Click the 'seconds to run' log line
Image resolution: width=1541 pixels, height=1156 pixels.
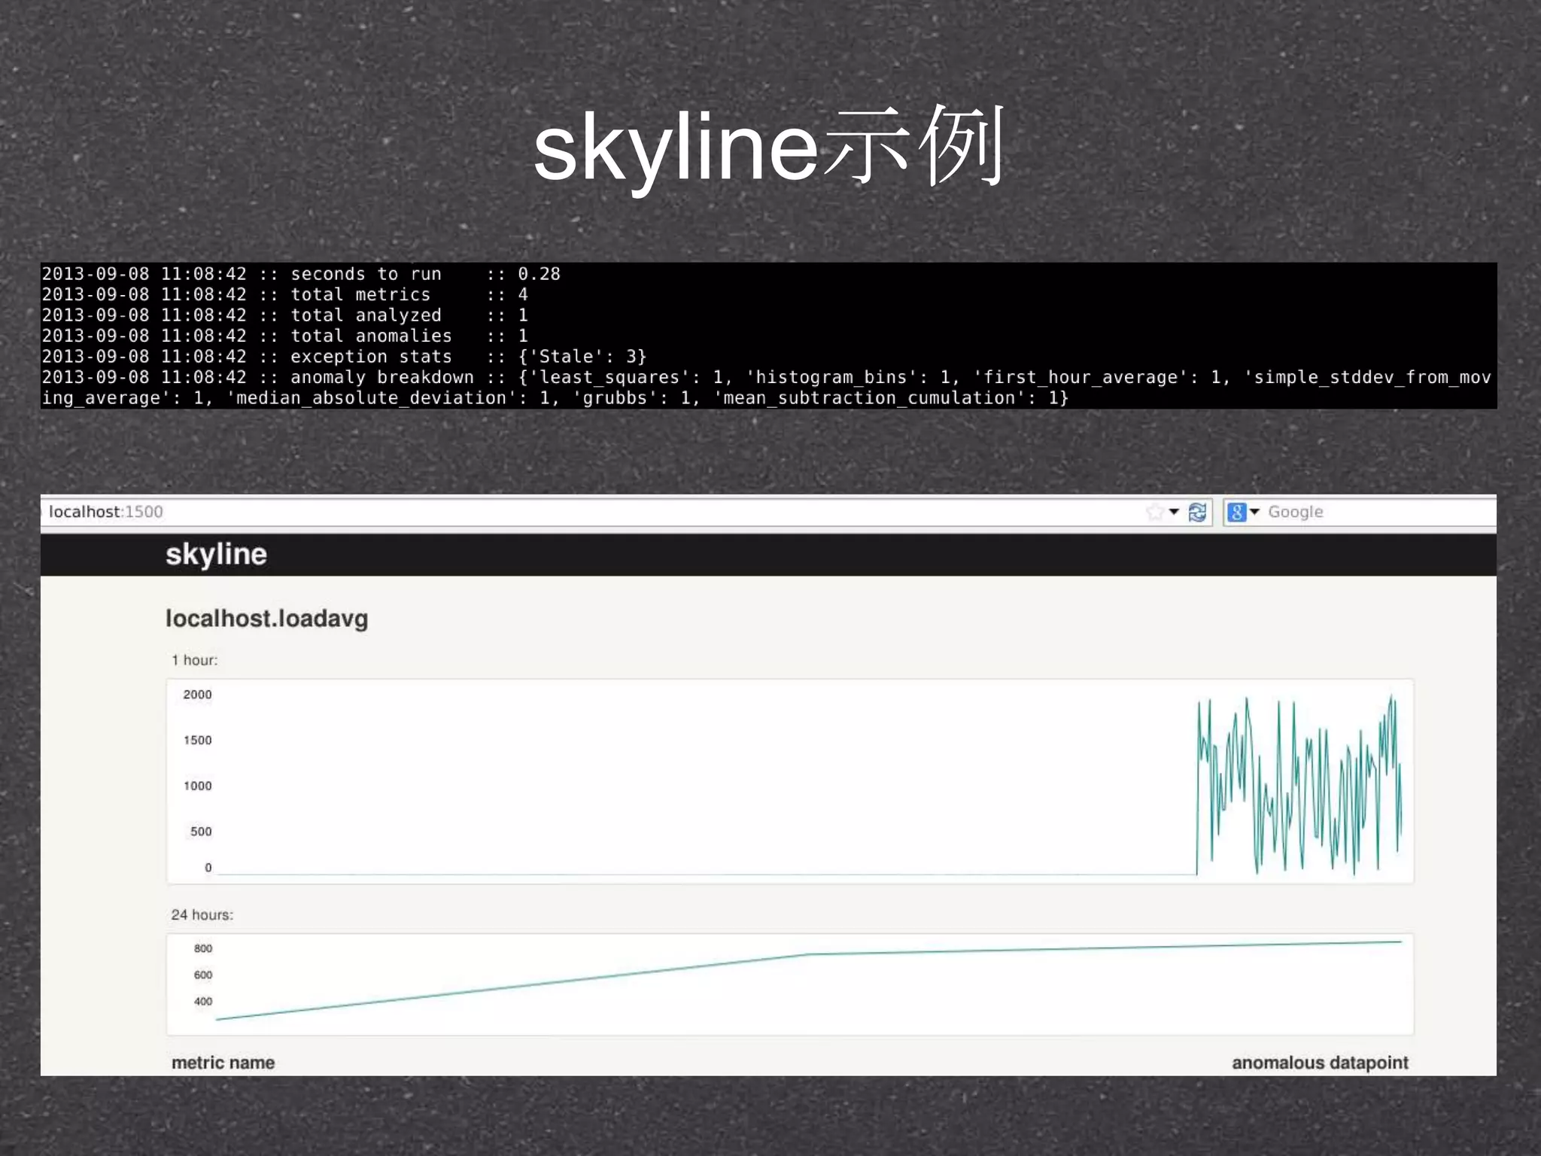point(301,274)
